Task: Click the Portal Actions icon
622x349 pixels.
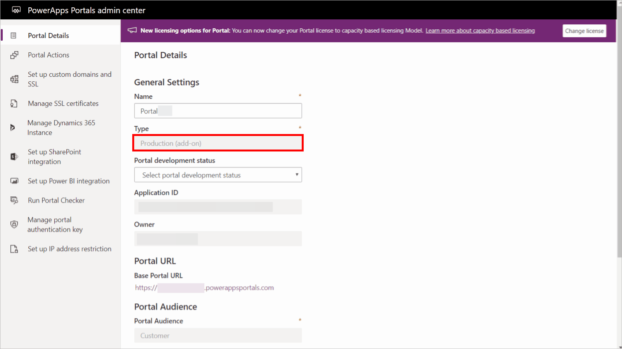Action: (x=14, y=55)
